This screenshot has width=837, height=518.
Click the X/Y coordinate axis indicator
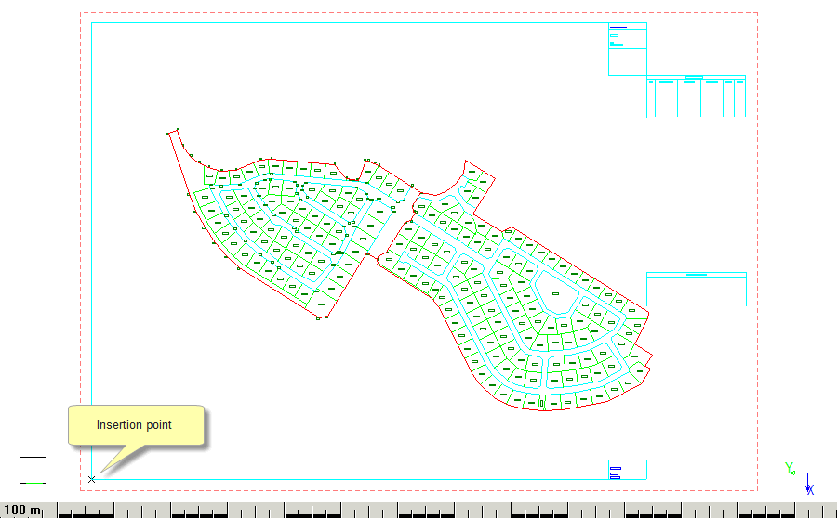pos(800,477)
